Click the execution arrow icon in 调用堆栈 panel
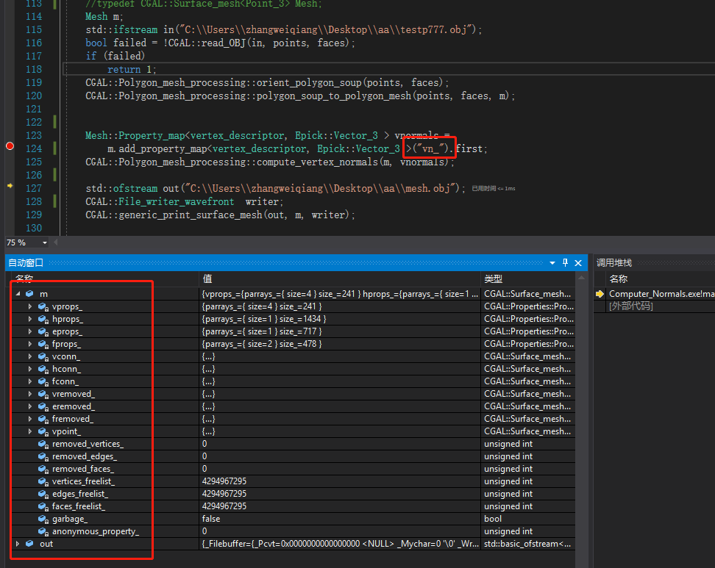This screenshot has height=568, width=715. (599, 292)
